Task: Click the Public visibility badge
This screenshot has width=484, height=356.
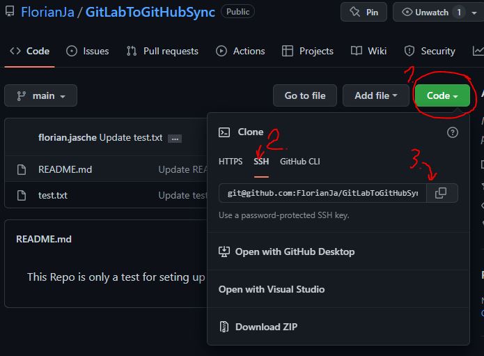Action: coord(237,12)
